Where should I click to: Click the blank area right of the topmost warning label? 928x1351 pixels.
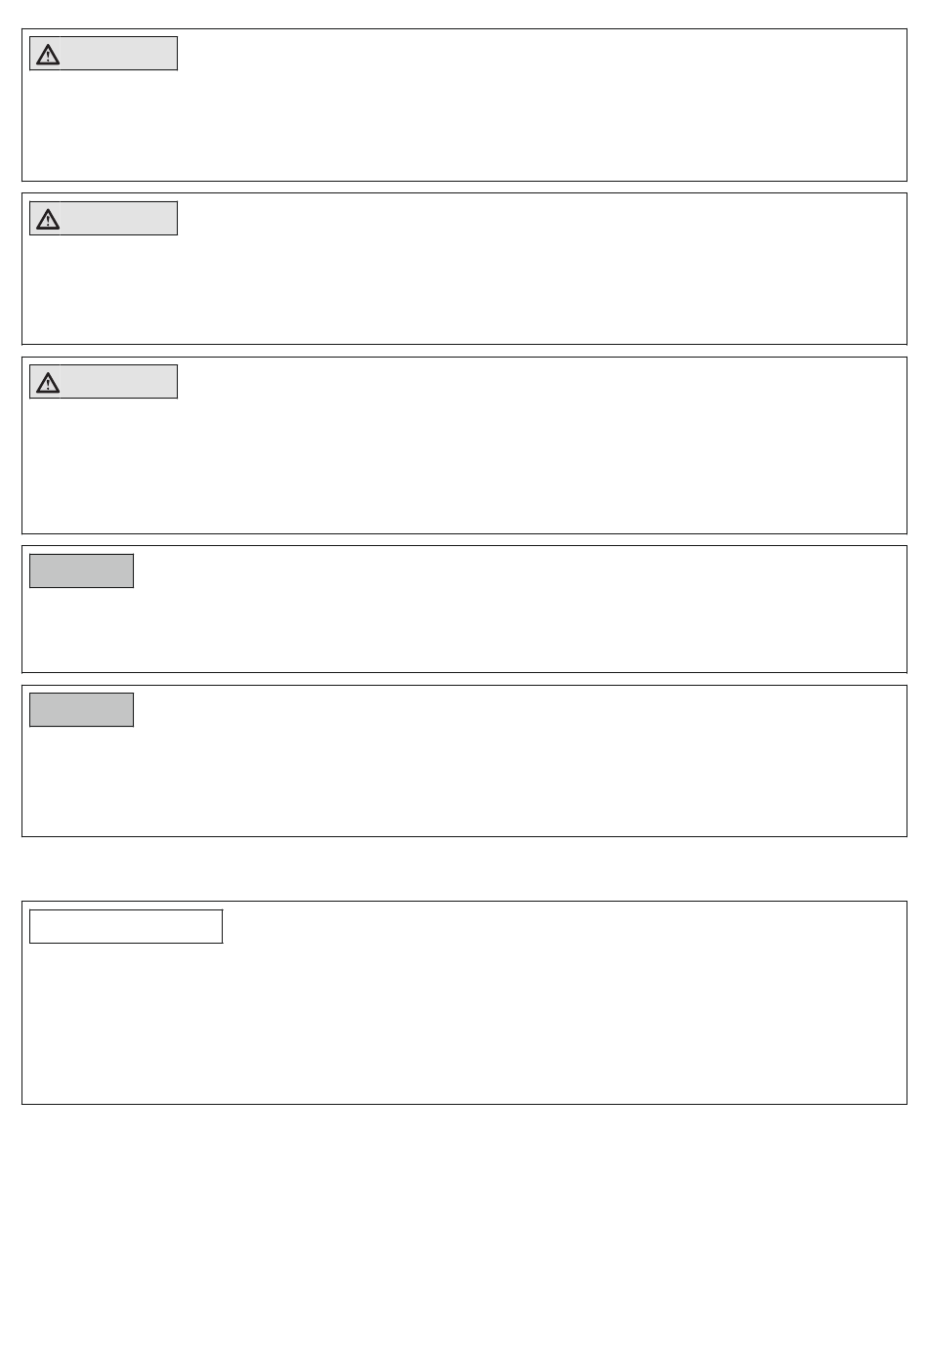click(541, 54)
